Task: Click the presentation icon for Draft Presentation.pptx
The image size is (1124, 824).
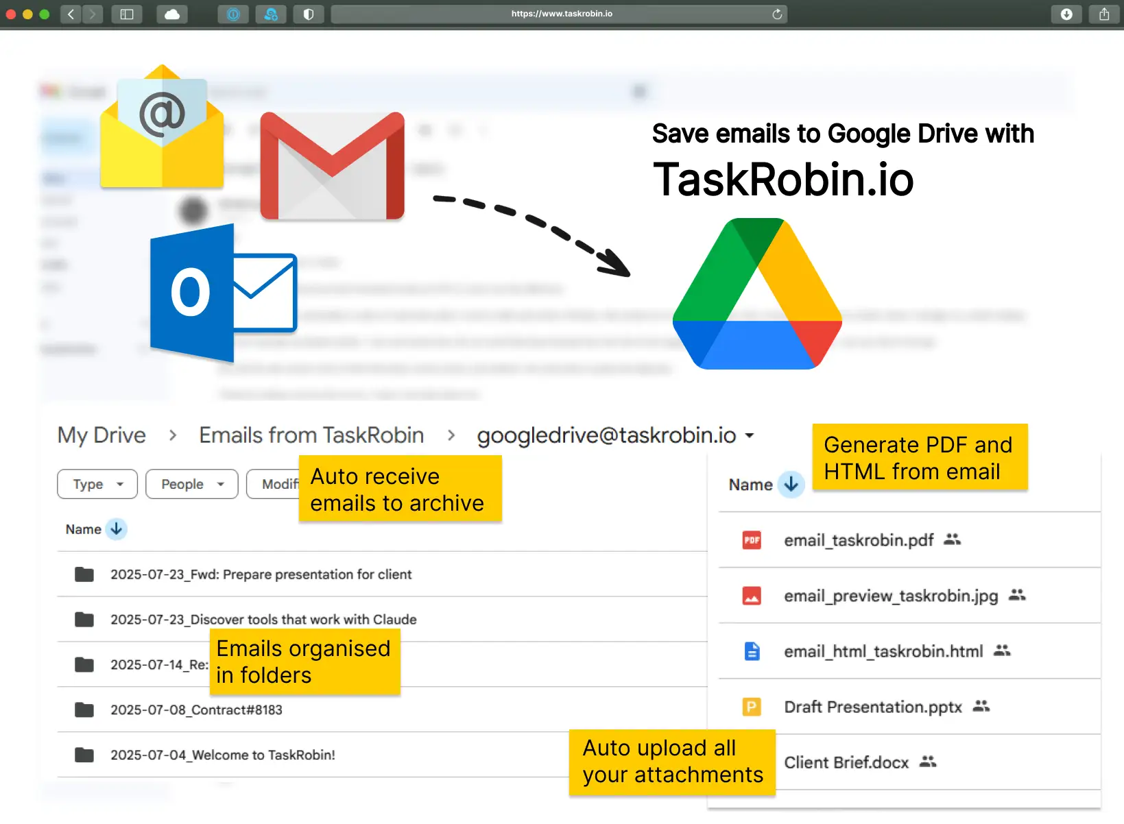Action: point(752,707)
